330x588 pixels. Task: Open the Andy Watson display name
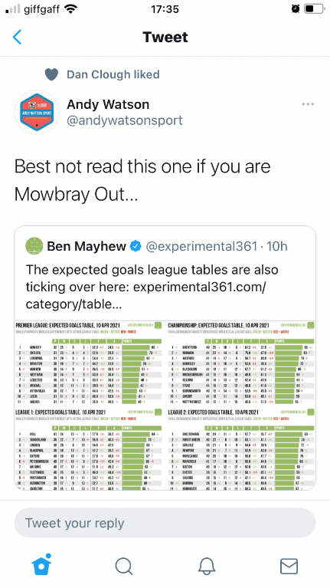pyautogui.click(x=108, y=103)
